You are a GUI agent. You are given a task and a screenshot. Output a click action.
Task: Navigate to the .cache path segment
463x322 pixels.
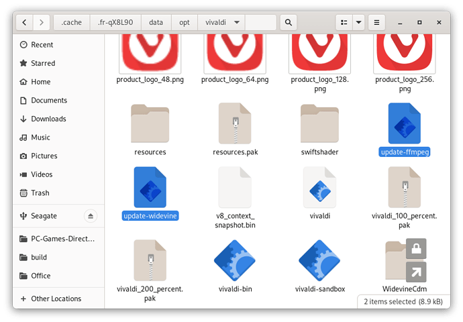tap(71, 22)
